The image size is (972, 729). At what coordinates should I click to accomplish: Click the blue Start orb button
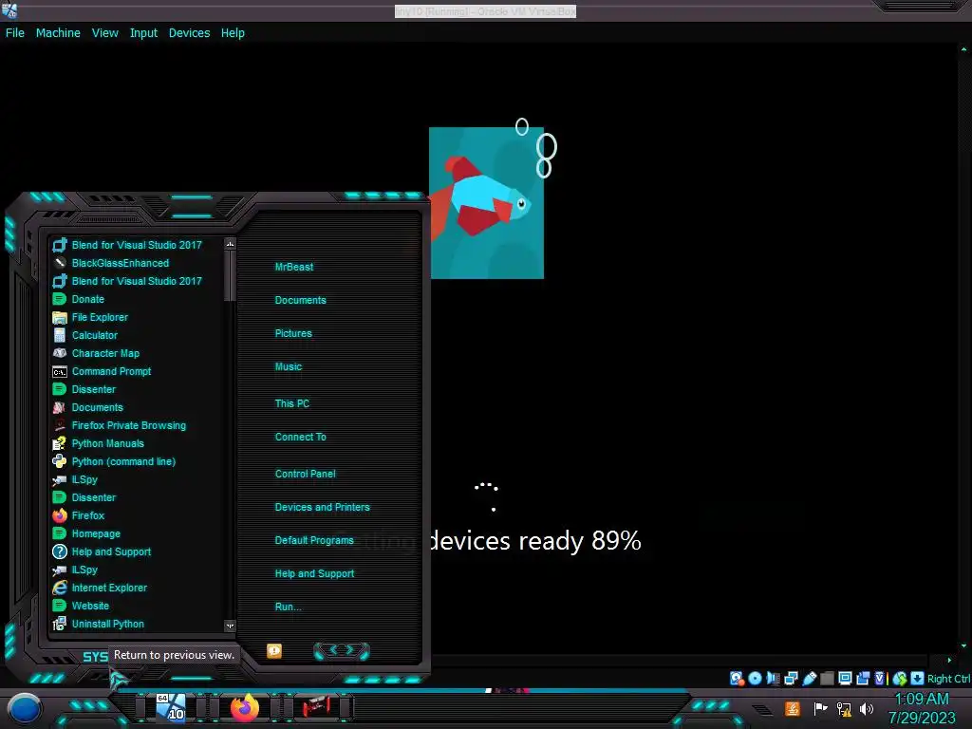[x=25, y=708]
